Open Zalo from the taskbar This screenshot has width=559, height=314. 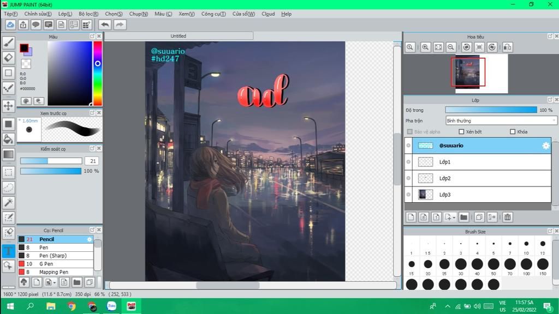pyautogui.click(x=111, y=306)
